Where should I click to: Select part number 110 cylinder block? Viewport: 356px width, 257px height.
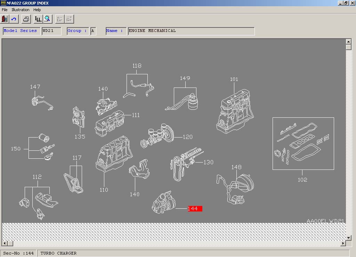pos(104,190)
